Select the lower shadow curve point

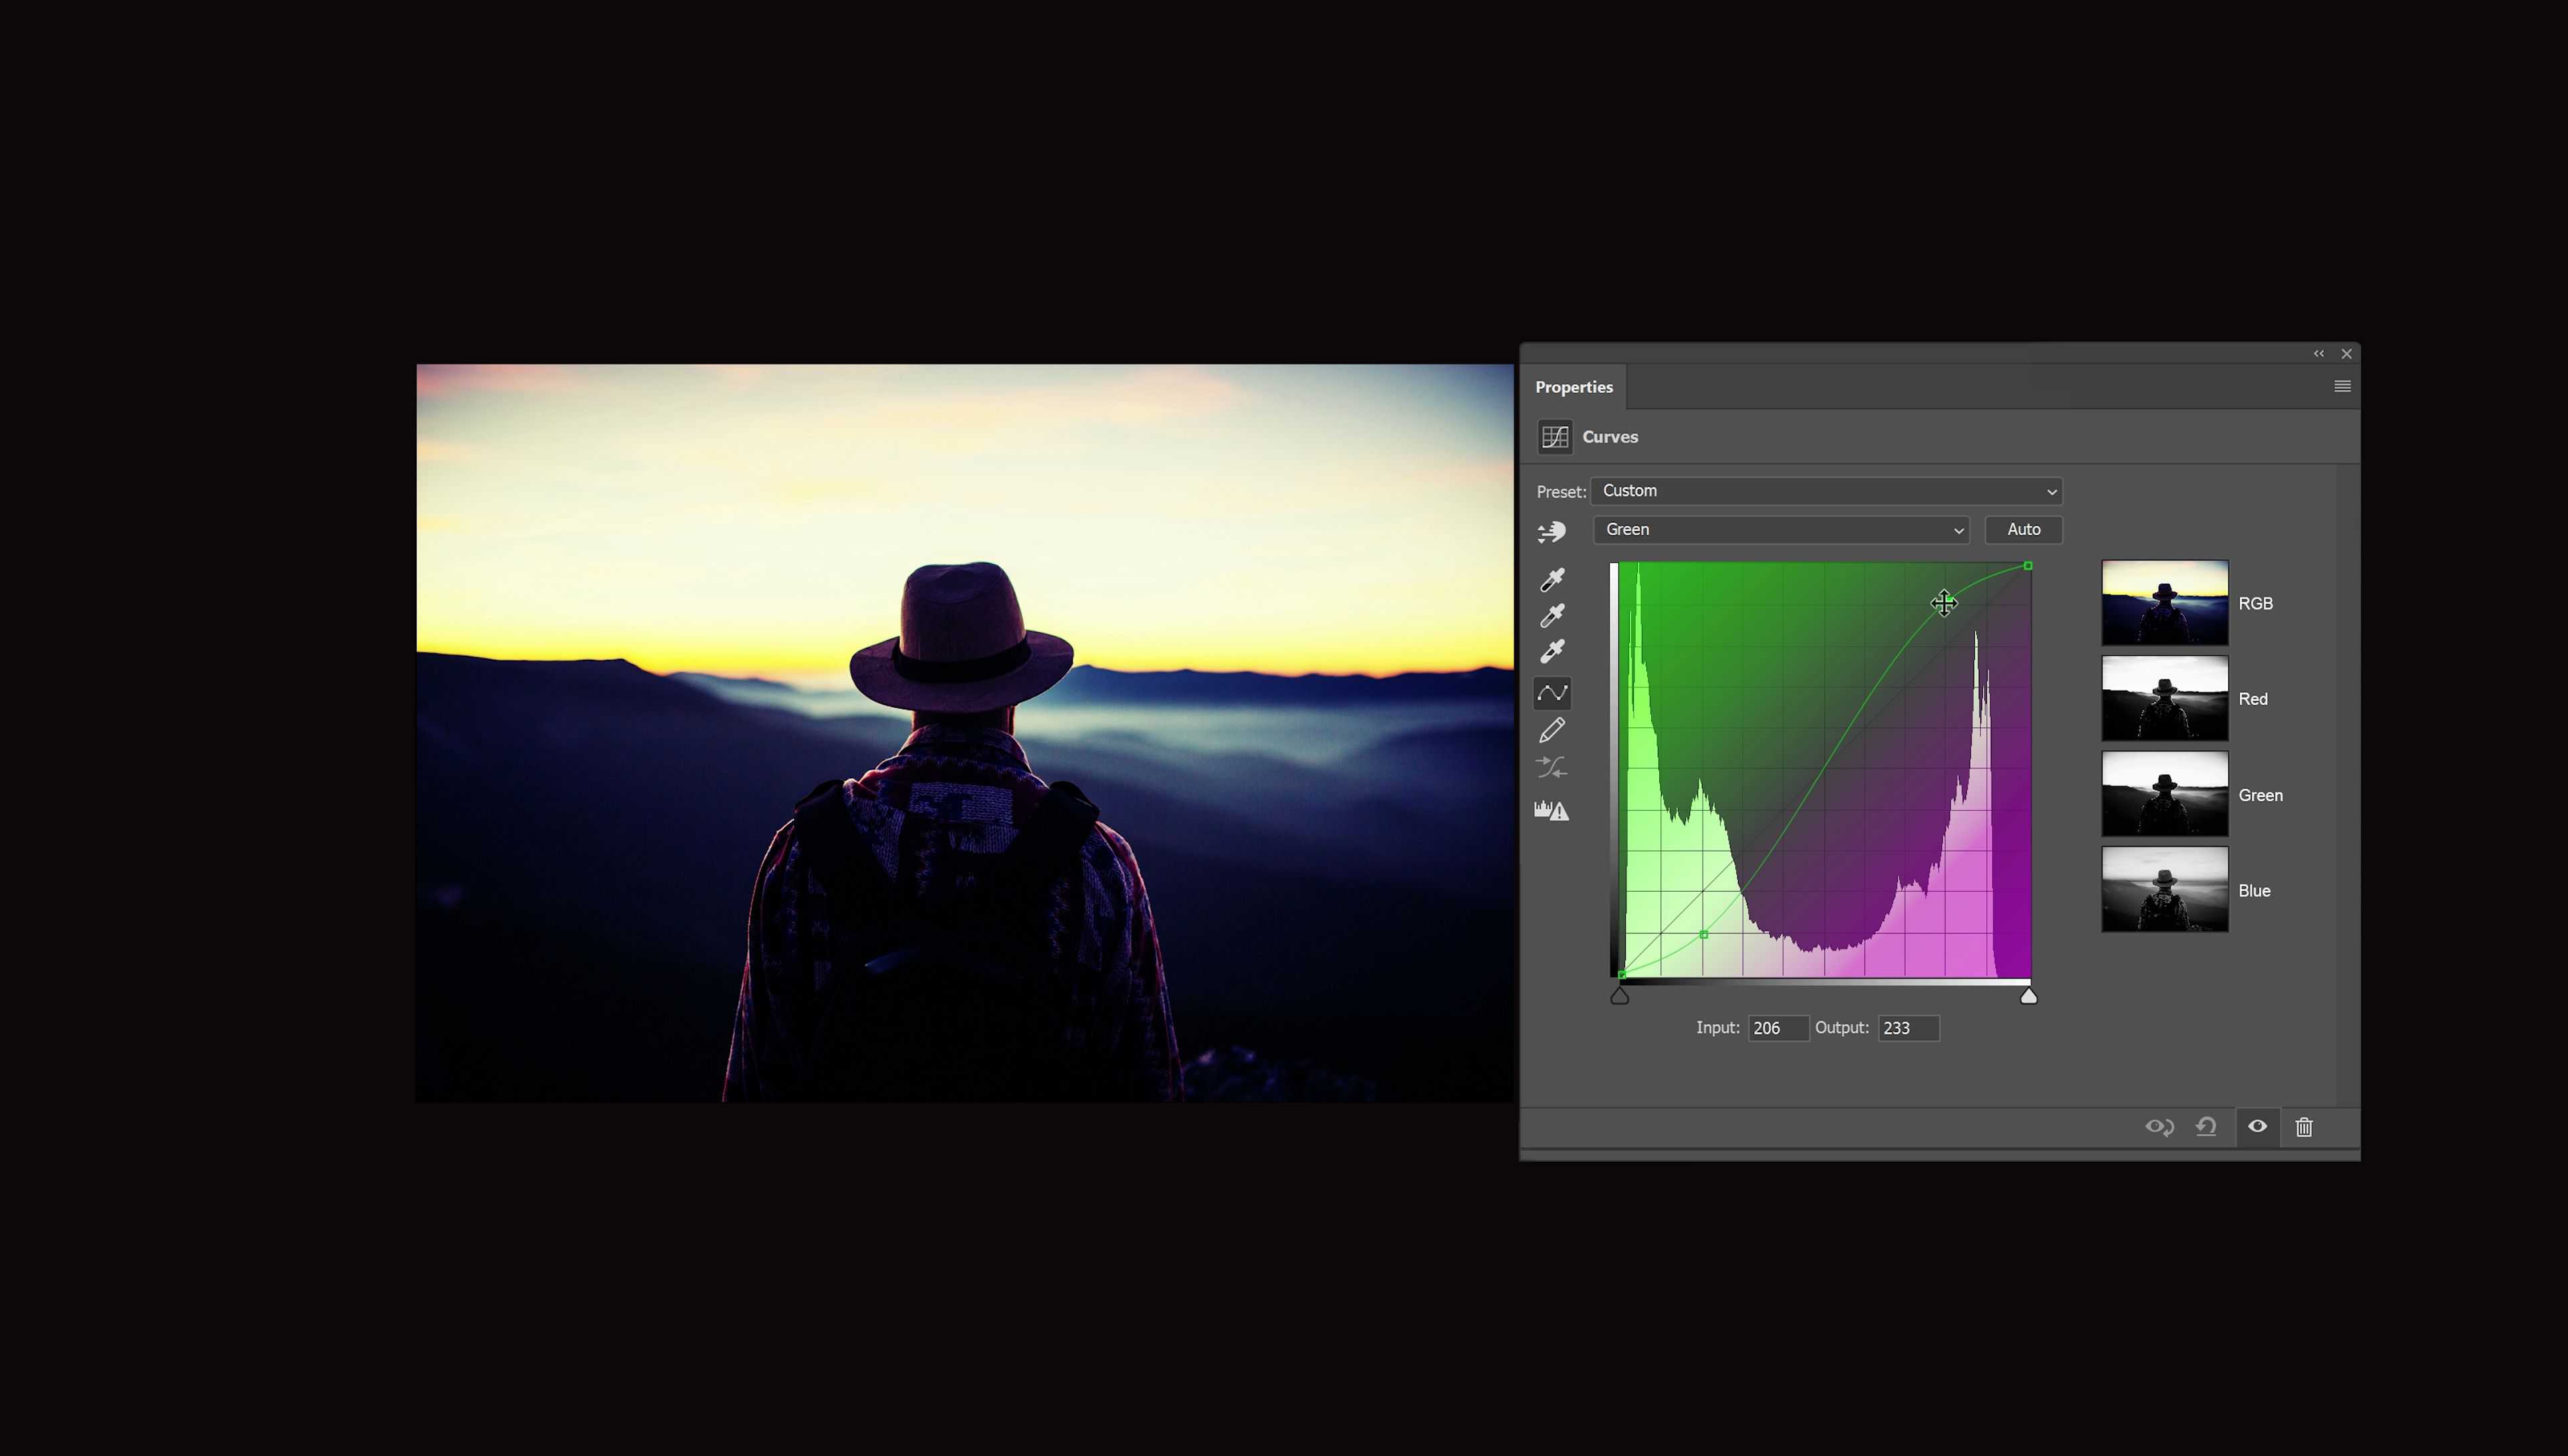tap(1704, 935)
